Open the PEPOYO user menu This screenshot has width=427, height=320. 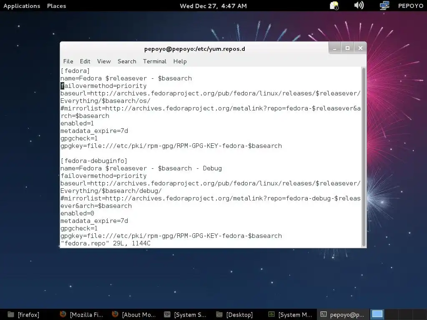pyautogui.click(x=411, y=6)
